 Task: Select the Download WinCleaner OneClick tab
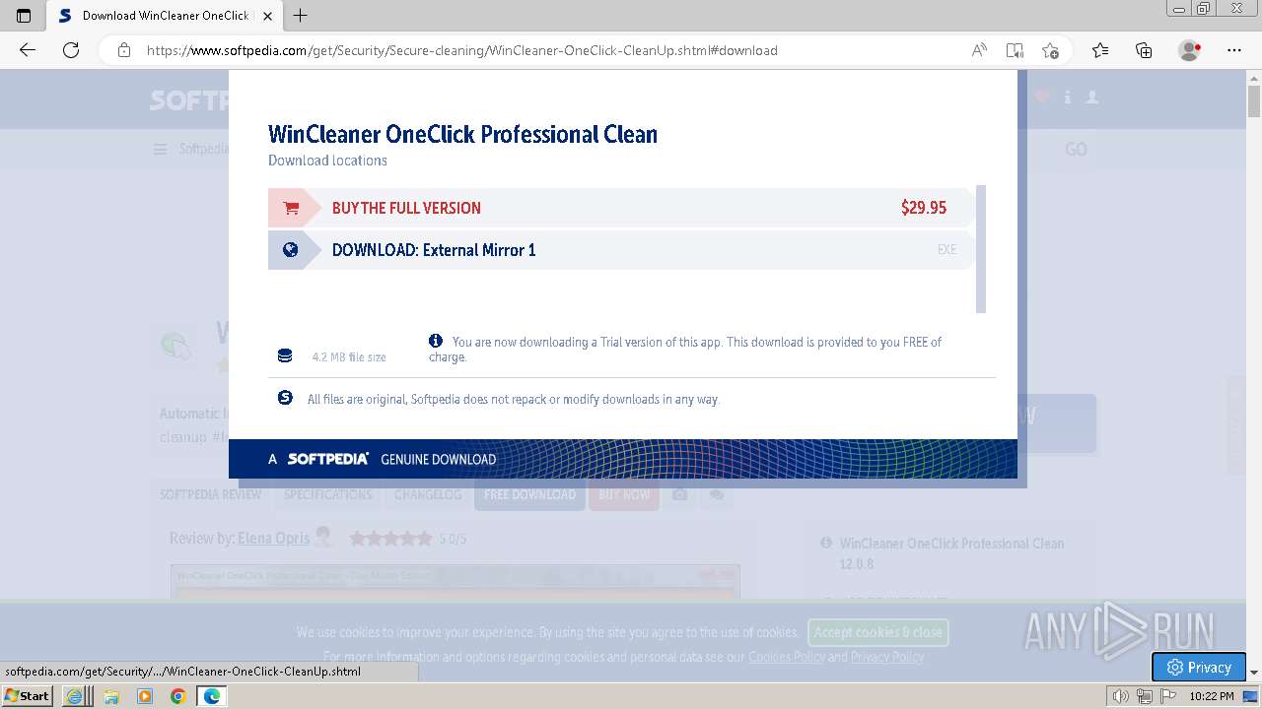tap(164, 16)
